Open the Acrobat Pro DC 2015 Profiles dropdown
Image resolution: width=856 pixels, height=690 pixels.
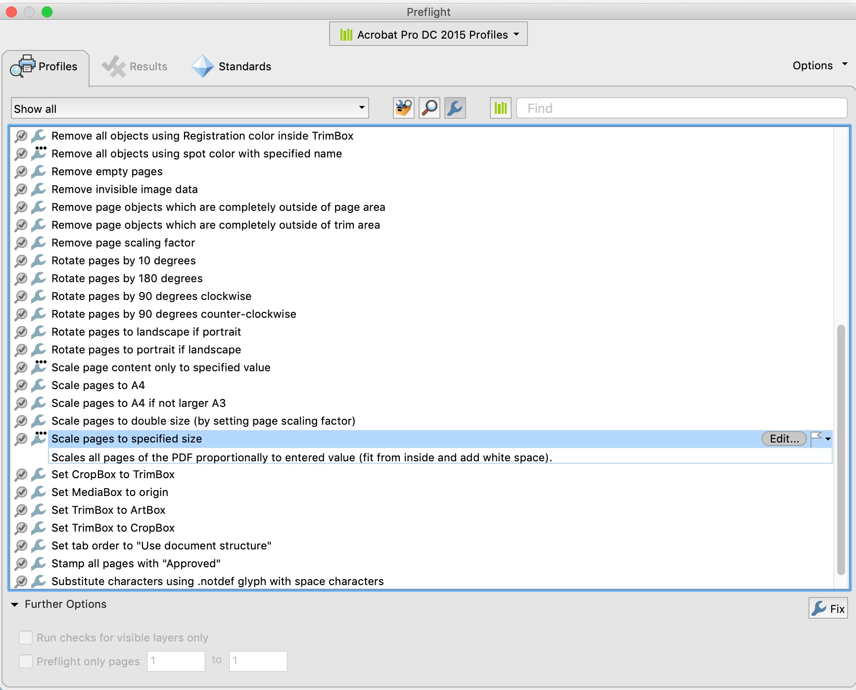428,34
